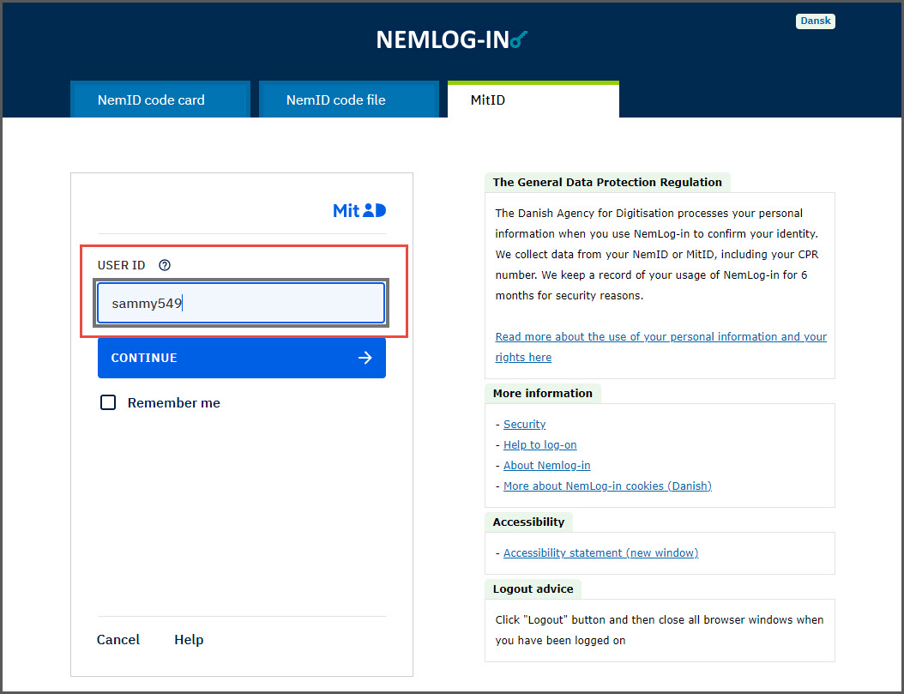Click the CONTINUE button
Viewport: 904px width, 694px height.
pyautogui.click(x=242, y=358)
